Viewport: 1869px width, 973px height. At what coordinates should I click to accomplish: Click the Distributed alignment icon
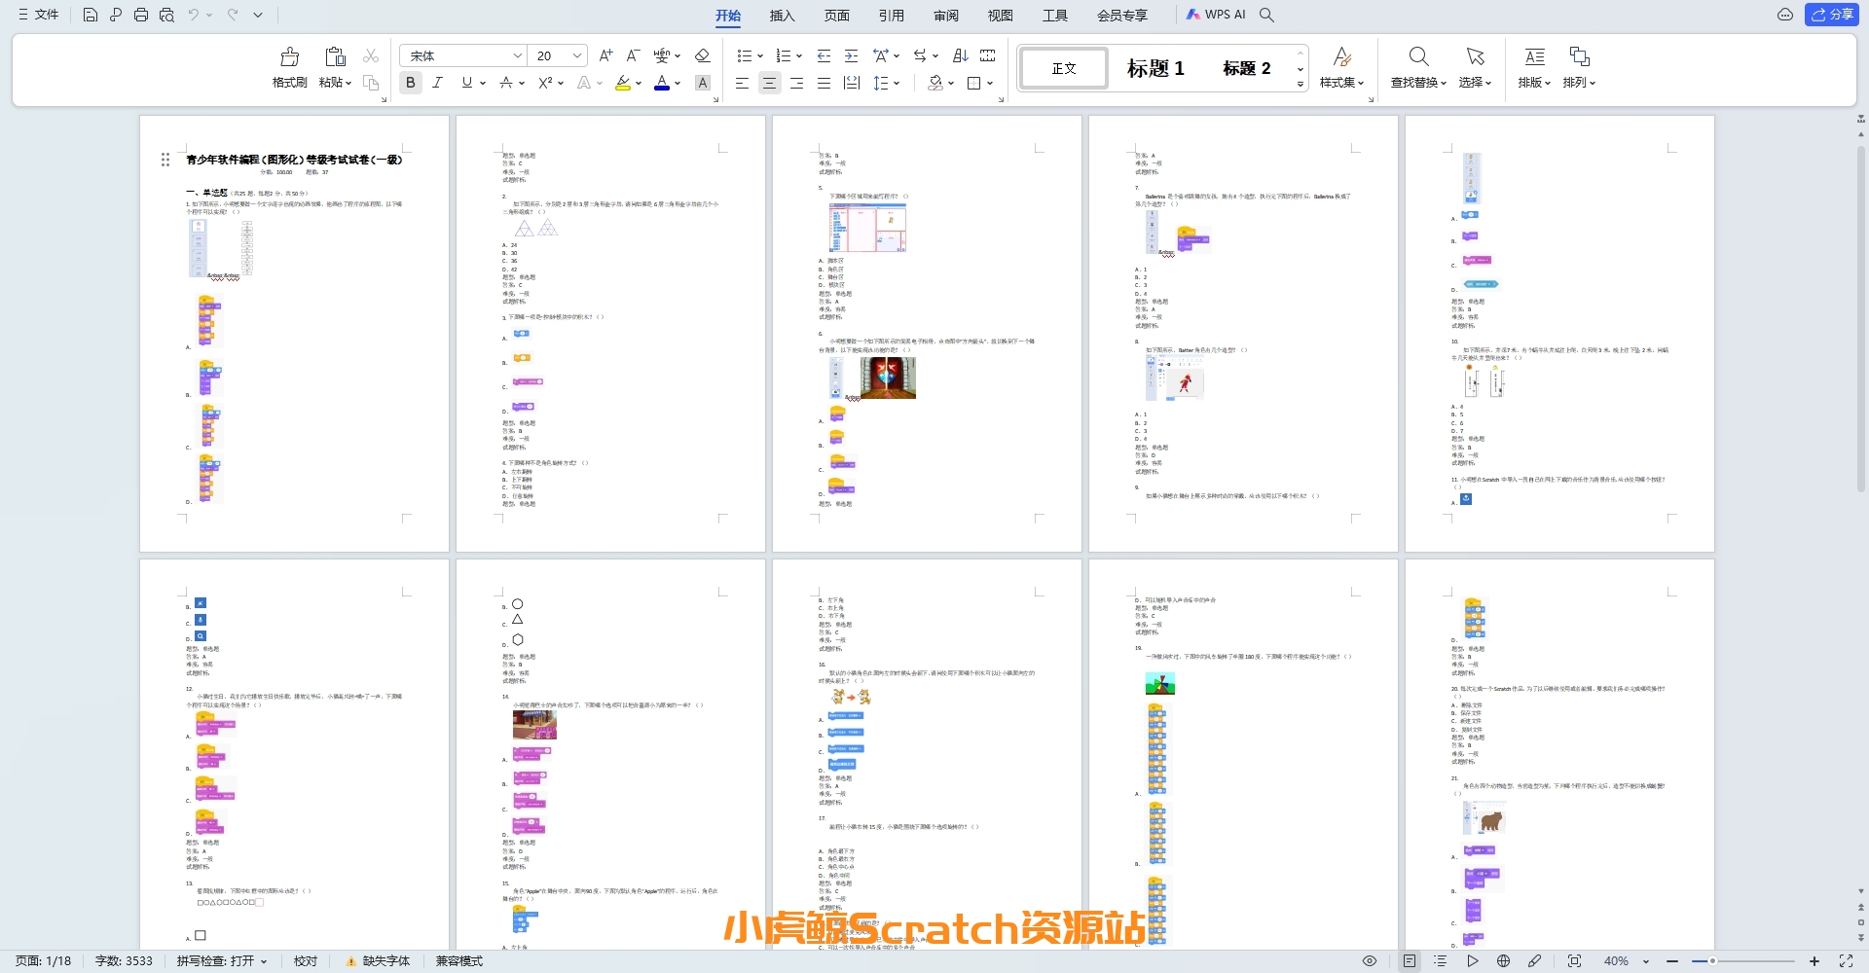[x=851, y=83]
